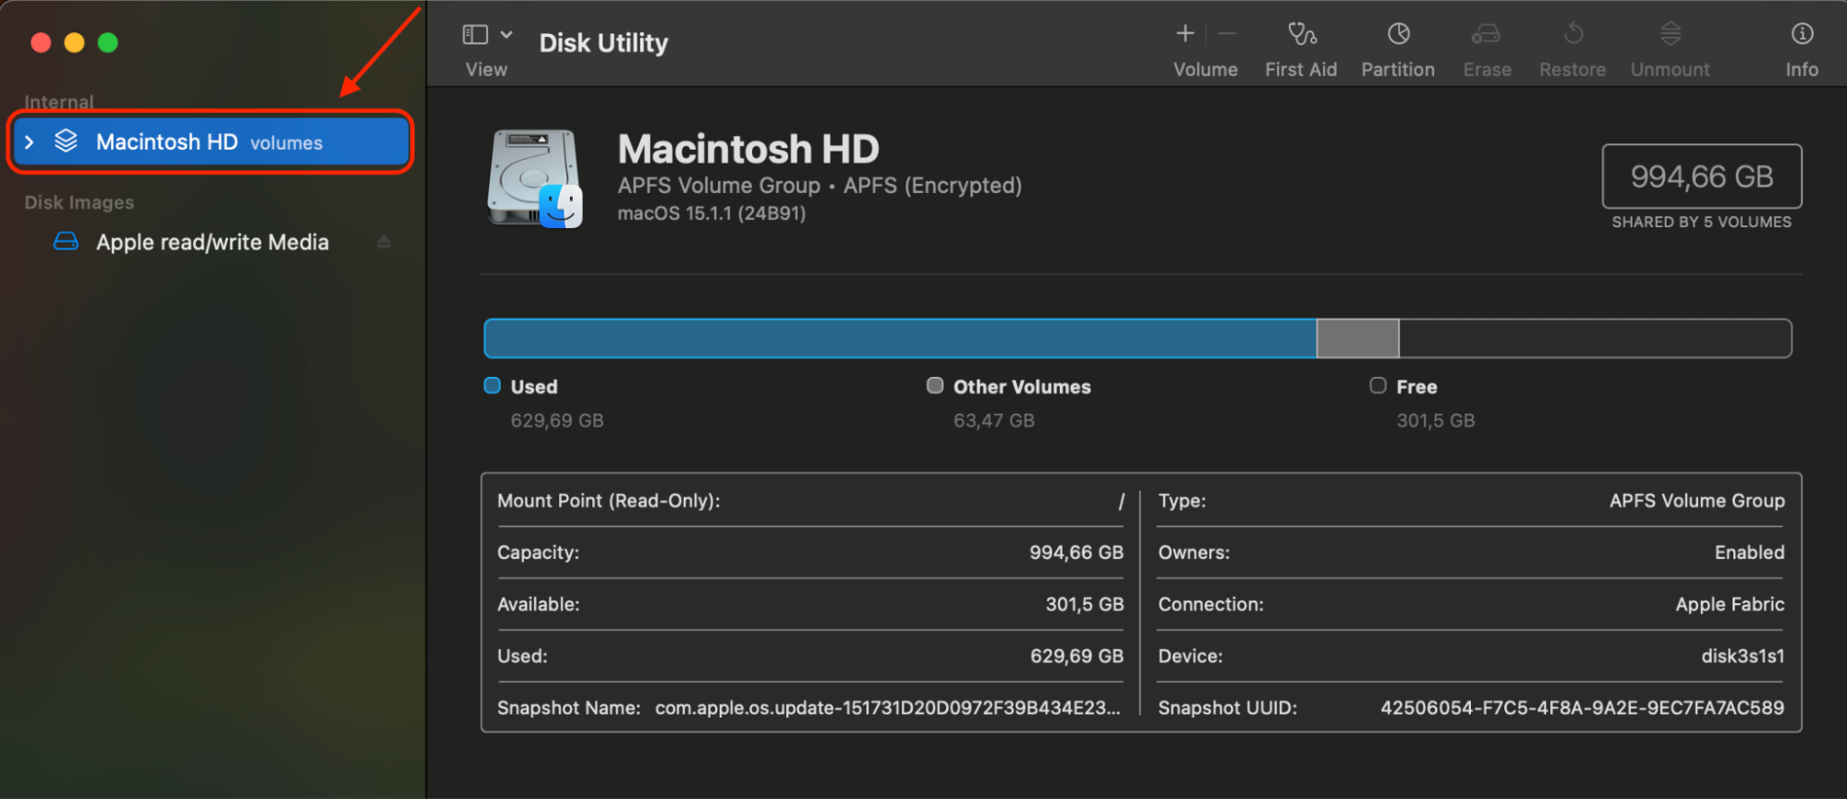
Task: Click the First Aid toolbar label
Action: pyautogui.click(x=1301, y=70)
